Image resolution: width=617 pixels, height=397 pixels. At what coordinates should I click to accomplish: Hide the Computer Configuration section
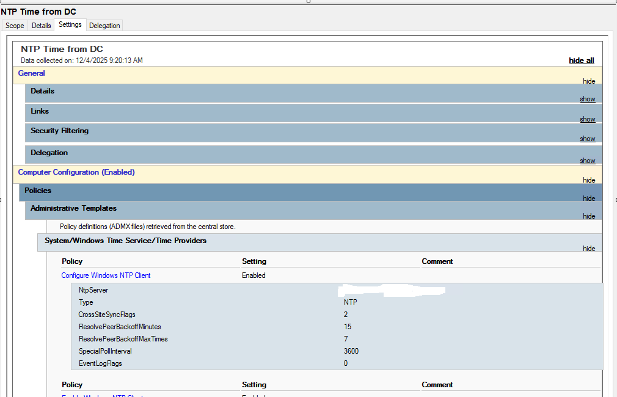click(x=589, y=180)
